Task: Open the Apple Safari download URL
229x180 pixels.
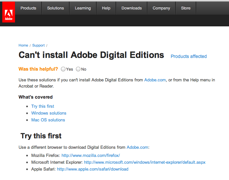Action: point(93,169)
